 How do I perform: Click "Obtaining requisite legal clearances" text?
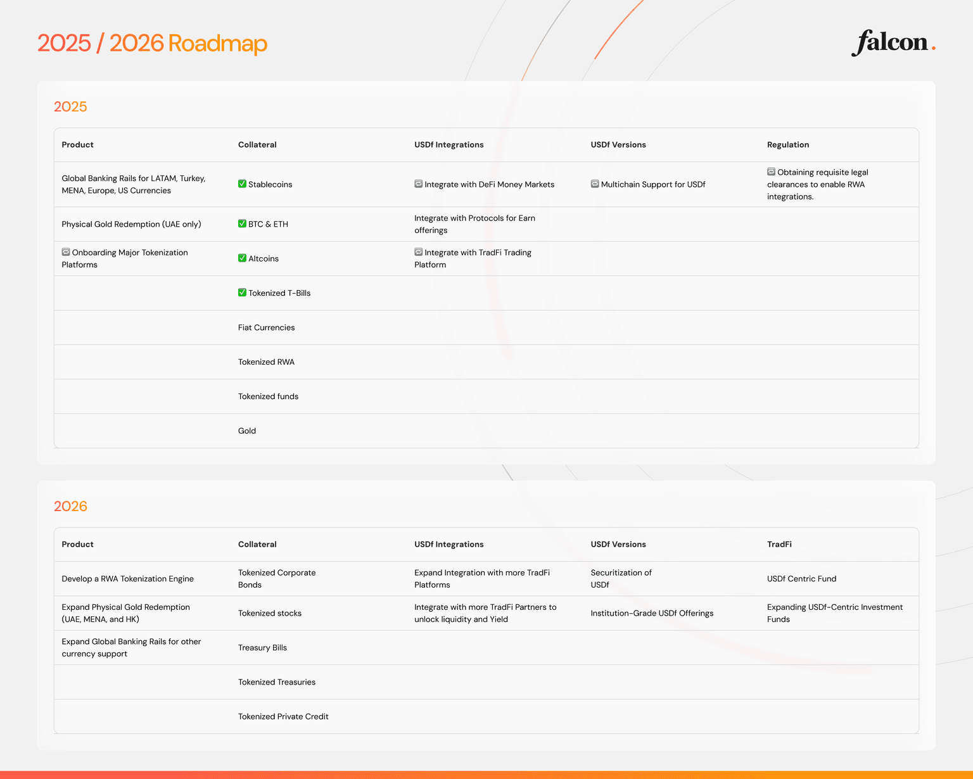[x=818, y=184]
